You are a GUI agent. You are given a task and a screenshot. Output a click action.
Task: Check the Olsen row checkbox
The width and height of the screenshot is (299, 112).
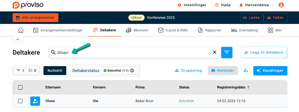tap(20, 101)
